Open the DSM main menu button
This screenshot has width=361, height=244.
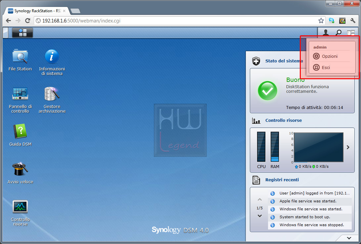[x=22, y=33]
